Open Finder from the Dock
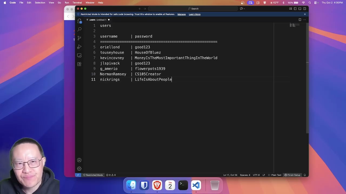This screenshot has height=194, width=346. pos(131,185)
